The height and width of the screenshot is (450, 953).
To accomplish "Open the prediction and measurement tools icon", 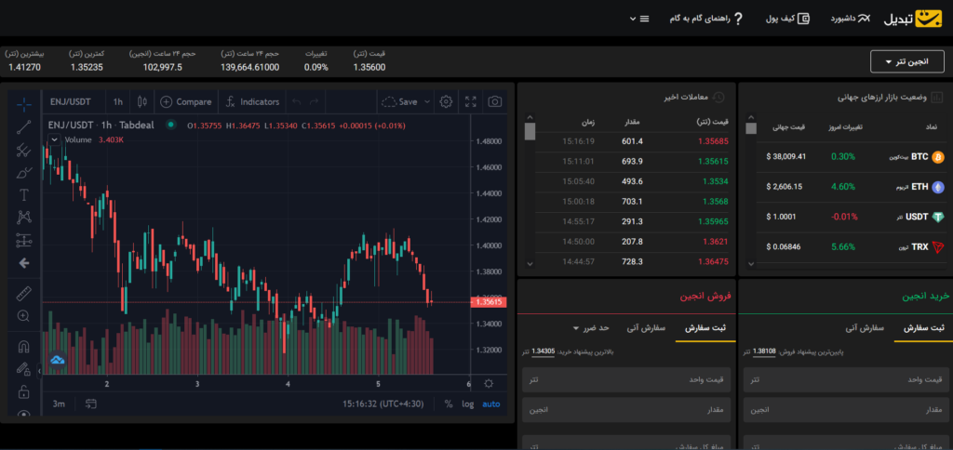I will [23, 240].
